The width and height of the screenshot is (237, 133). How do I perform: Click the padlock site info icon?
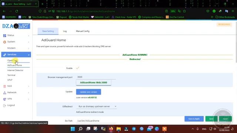(45, 11)
